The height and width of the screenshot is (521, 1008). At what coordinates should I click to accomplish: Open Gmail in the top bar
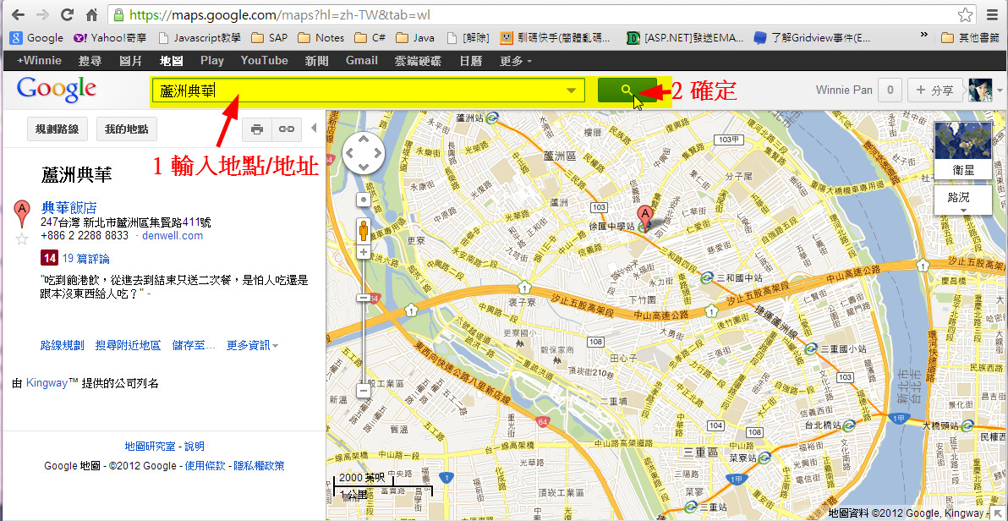point(361,60)
